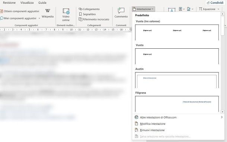
Task: Expand the Altre intestazioni submenu chevron
Action: click(x=222, y=117)
